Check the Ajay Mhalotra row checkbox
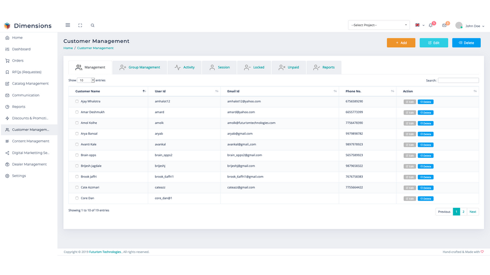Image resolution: width=490 pixels, height=275 pixels. [77, 101]
